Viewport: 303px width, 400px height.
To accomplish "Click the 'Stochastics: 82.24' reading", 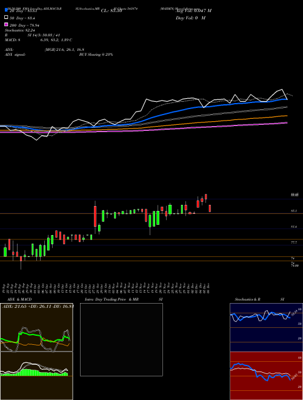I will pyautogui.click(x=19, y=30).
